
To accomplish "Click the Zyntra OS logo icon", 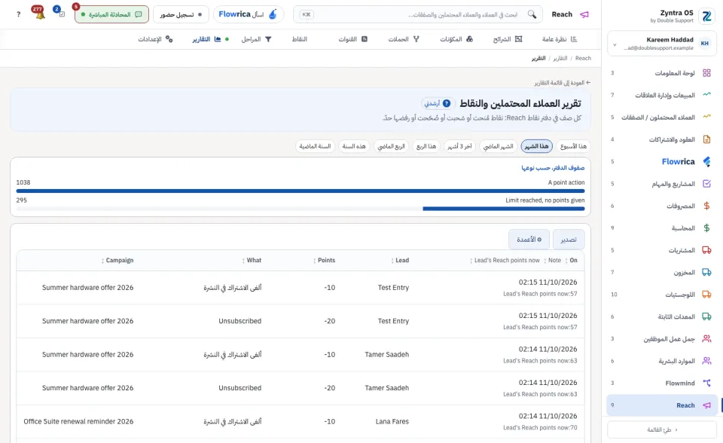I will pos(706,17).
